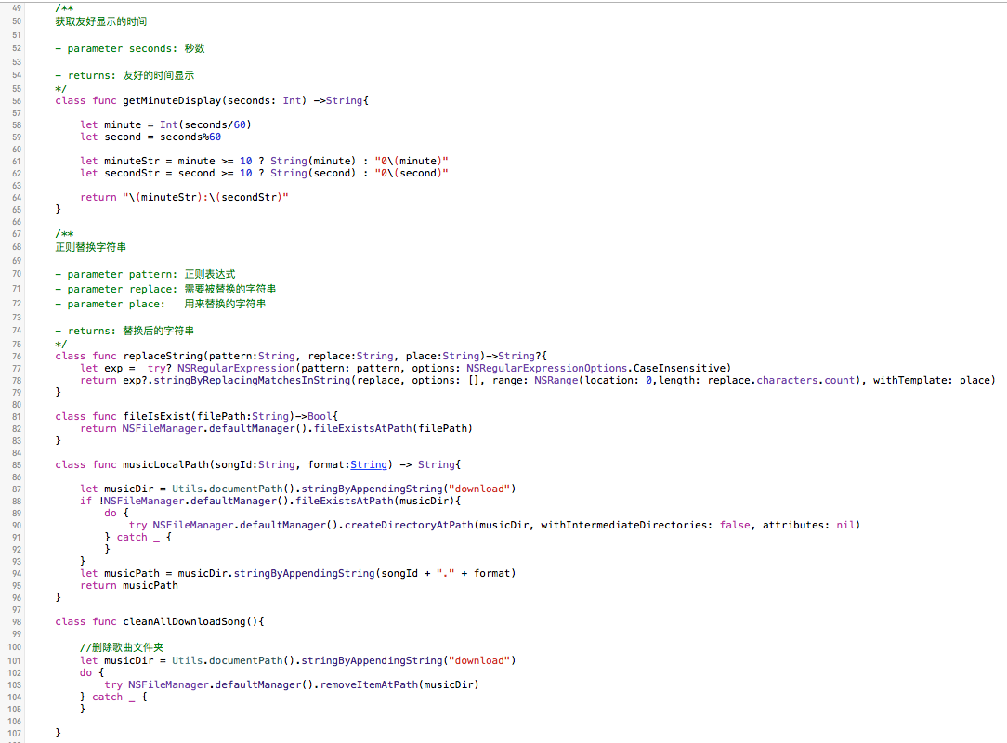Image resolution: width=1007 pixels, height=743 pixels.
Task: Click stringByReplacingMatchesInString method call
Action: coord(253,380)
